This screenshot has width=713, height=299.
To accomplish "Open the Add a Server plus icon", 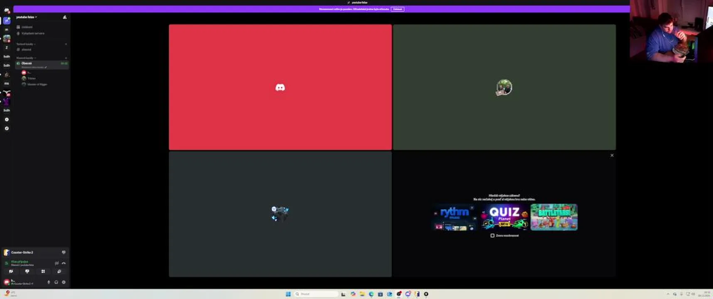I will coord(7,120).
